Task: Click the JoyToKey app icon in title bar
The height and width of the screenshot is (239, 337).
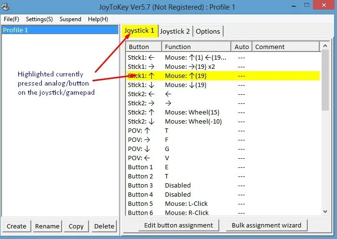Action: (x=5, y=6)
